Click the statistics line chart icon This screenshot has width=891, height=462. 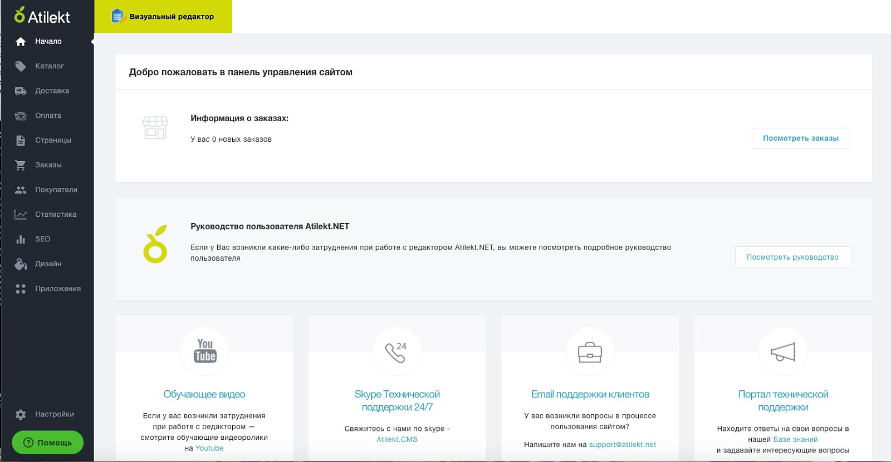pos(21,215)
